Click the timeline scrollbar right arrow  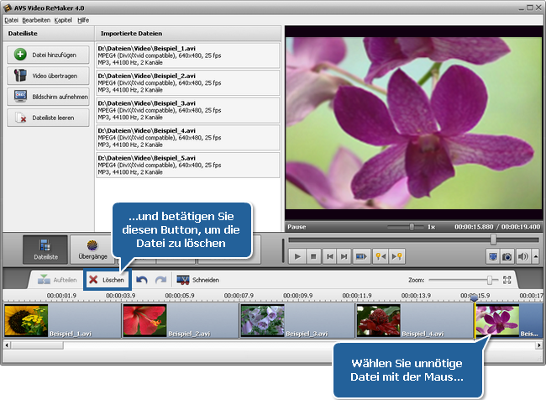click(x=539, y=345)
